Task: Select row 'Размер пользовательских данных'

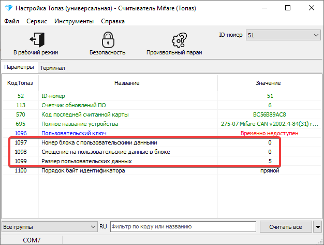Action: coord(162,161)
